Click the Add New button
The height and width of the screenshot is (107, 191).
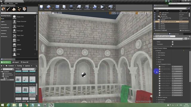[x=6, y=62]
